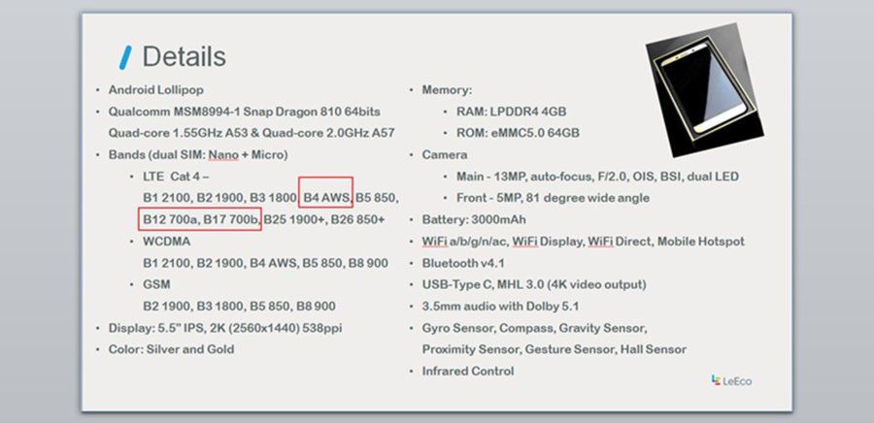Select the Details slide title

pos(184,57)
